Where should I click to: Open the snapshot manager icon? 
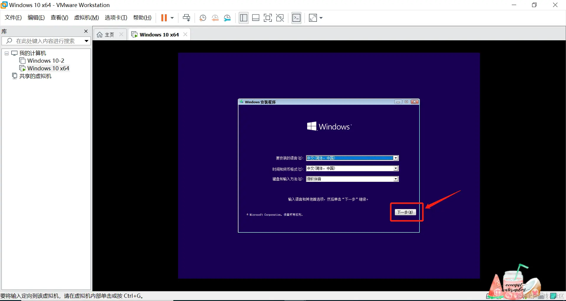[x=227, y=18]
